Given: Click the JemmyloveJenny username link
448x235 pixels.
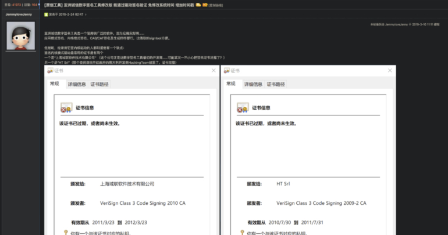Looking at the screenshot, I should point(19,15).
